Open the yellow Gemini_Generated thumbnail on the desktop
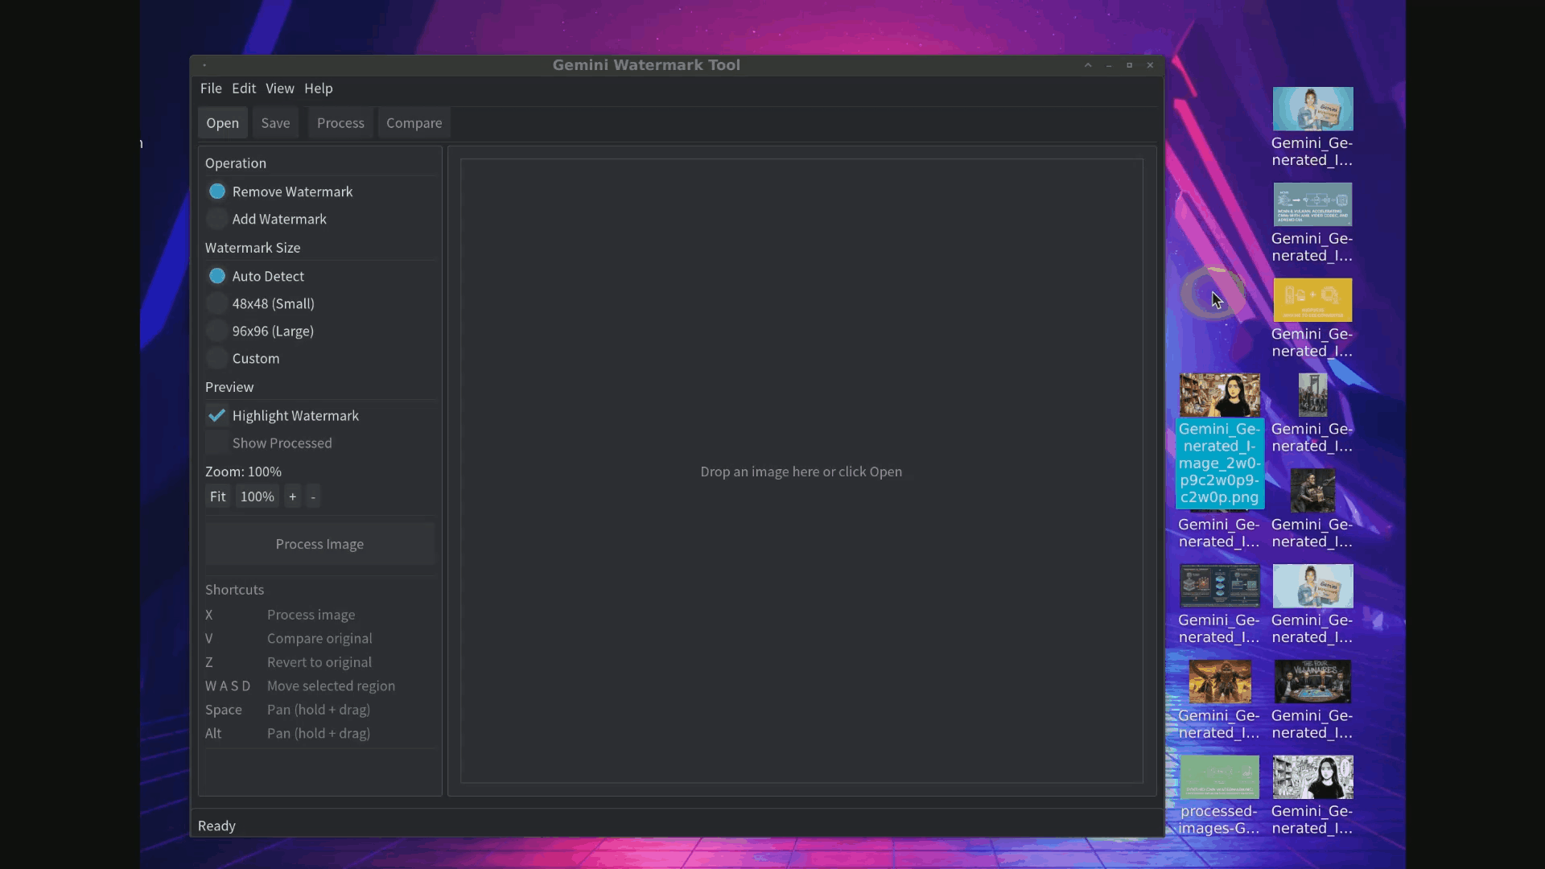The height and width of the screenshot is (869, 1545). coord(1312,299)
